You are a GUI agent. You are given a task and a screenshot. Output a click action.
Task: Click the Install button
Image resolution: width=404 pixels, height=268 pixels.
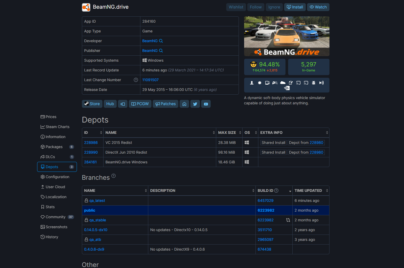[295, 7]
